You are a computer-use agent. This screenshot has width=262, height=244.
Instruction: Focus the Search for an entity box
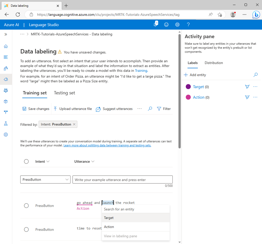click(x=136, y=209)
